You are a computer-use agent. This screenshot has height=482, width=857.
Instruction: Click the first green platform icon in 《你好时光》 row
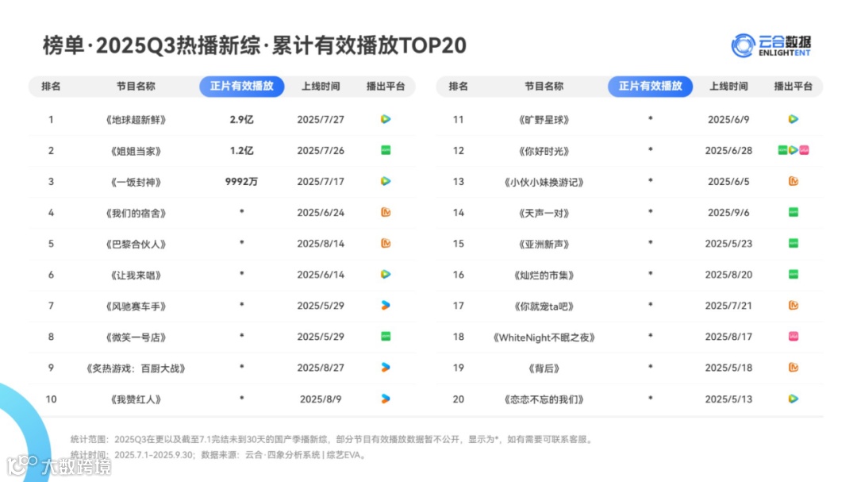782,150
